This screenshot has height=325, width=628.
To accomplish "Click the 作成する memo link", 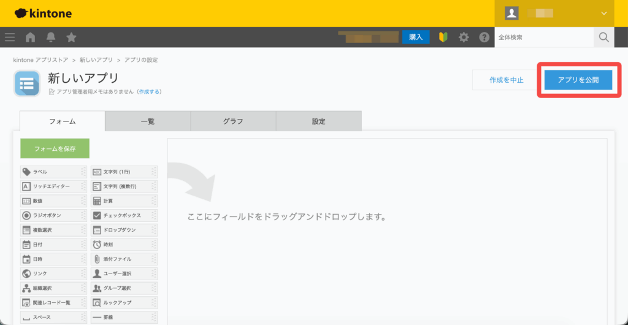I will coord(150,91).
